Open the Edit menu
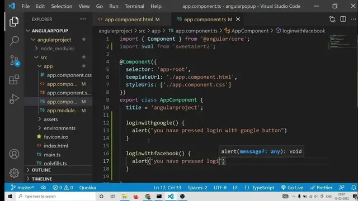Image resolution: width=358 pixels, height=201 pixels. click(40, 6)
